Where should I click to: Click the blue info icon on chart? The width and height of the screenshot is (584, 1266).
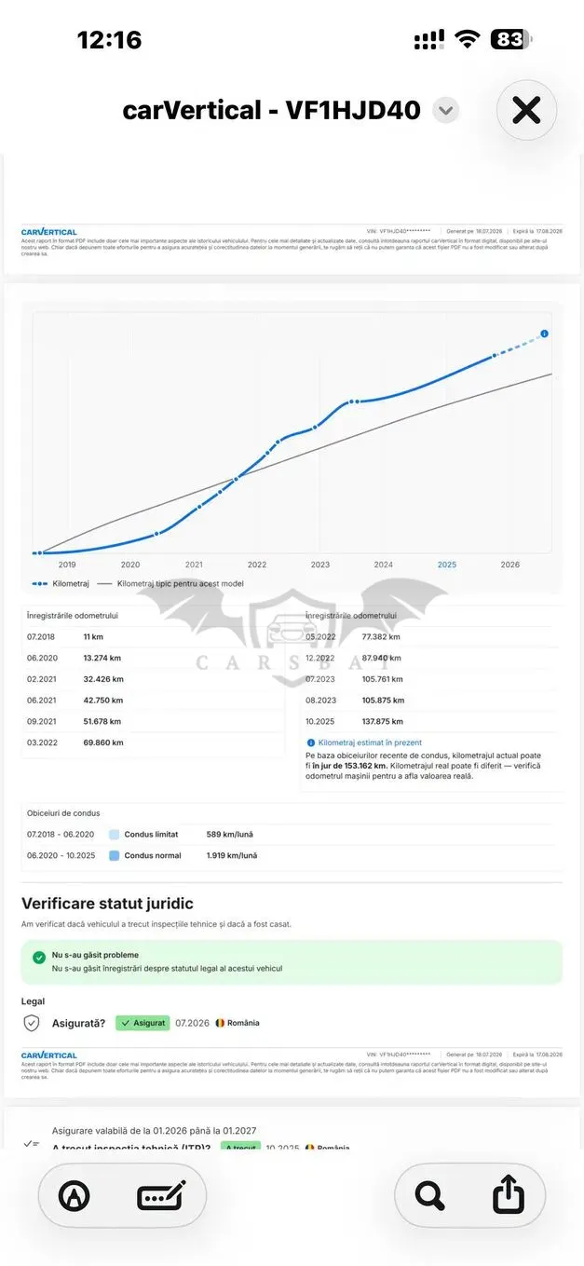(x=544, y=334)
